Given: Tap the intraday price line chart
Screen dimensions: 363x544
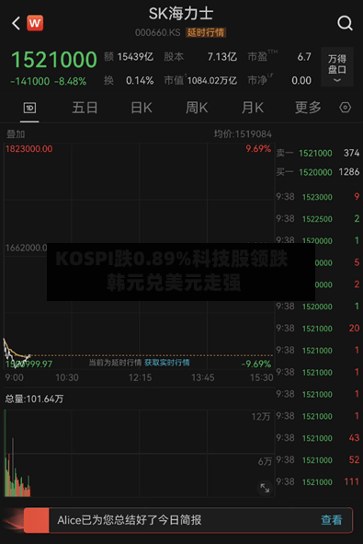Looking at the screenshot, I should (139, 255).
